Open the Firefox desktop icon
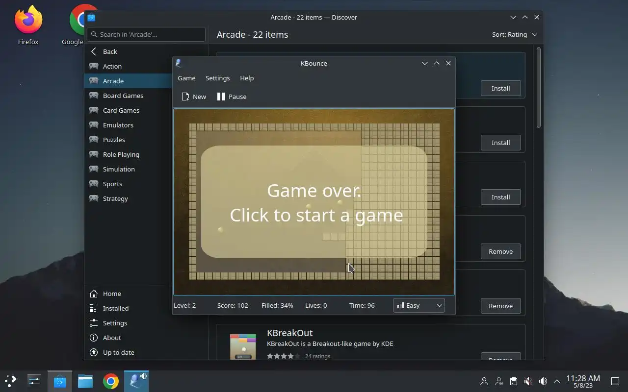The height and width of the screenshot is (392, 628). tap(28, 25)
